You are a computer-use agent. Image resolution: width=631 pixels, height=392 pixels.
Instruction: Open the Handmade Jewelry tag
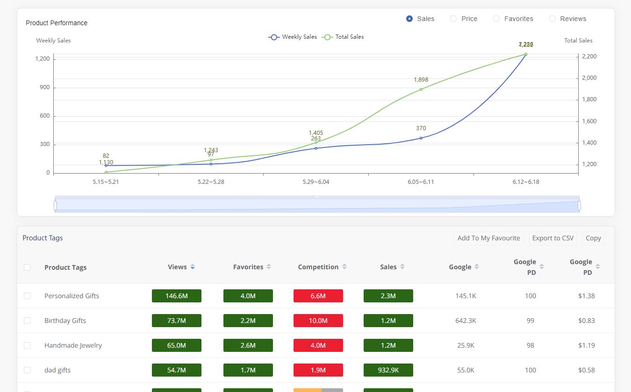[73, 345]
